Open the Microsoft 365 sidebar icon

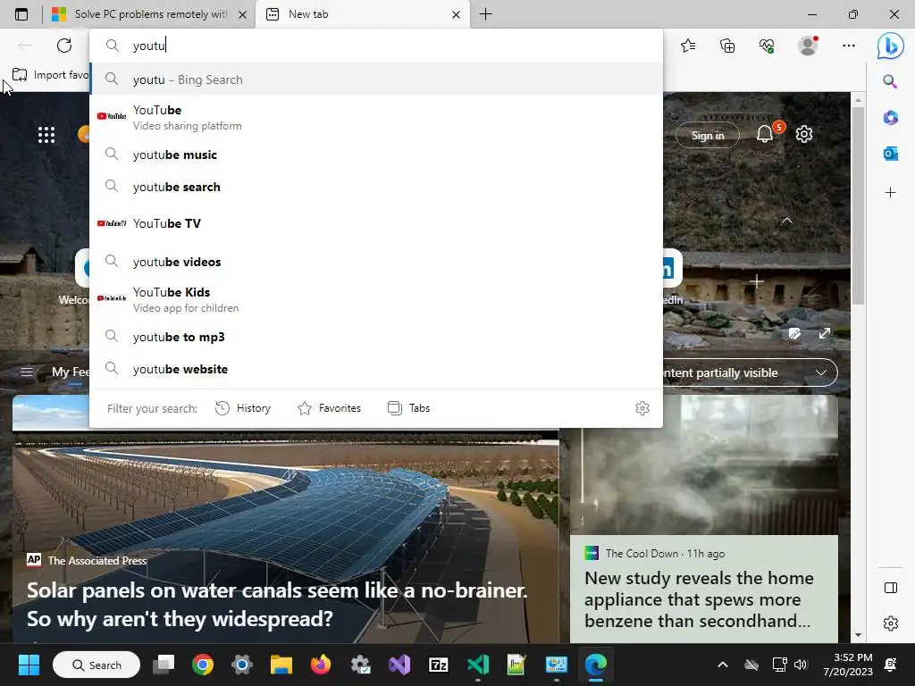click(890, 118)
